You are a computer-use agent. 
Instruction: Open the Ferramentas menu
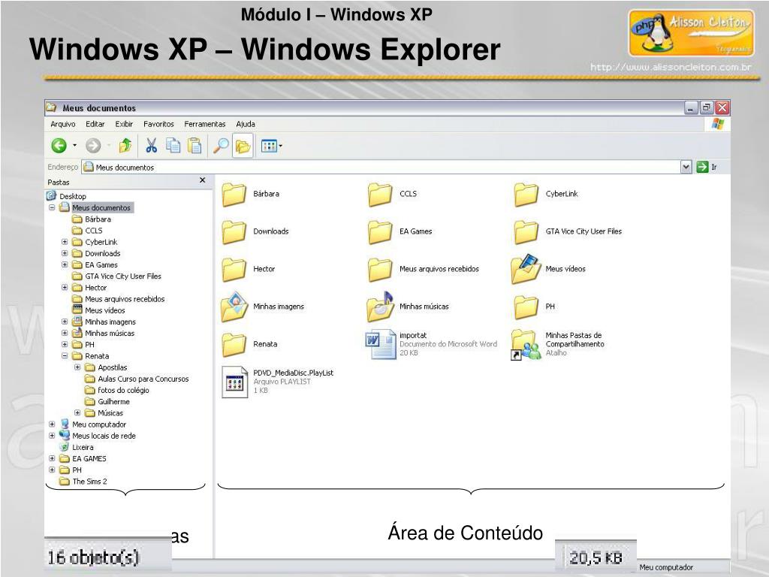(x=205, y=124)
